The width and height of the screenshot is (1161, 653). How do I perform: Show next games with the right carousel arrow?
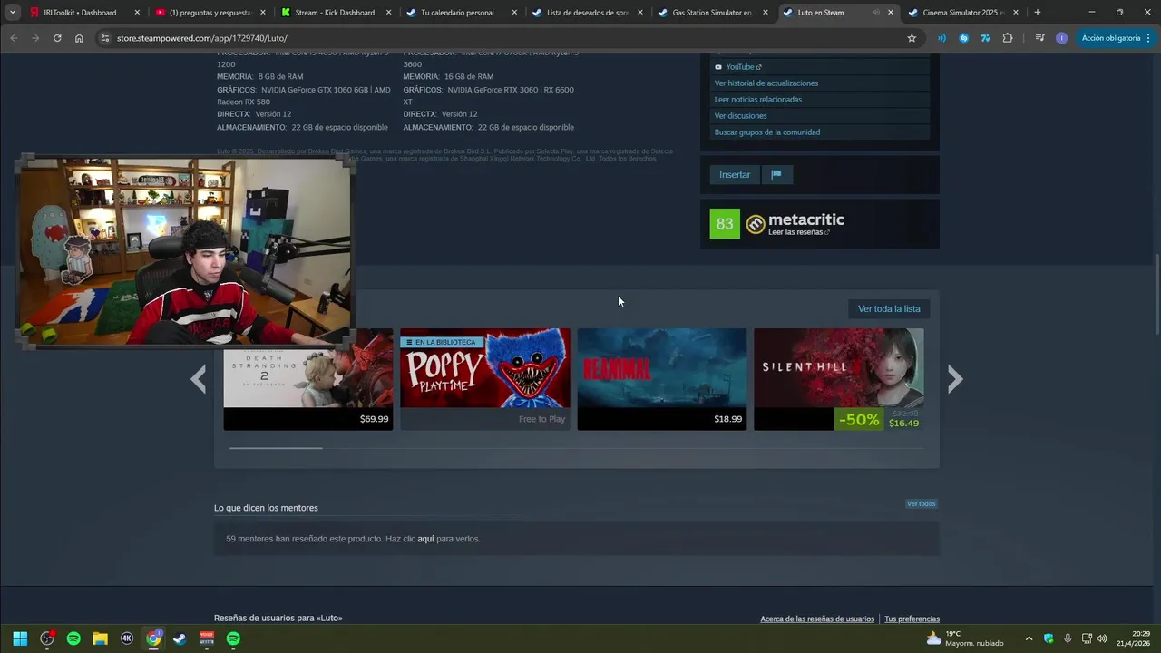[954, 379]
